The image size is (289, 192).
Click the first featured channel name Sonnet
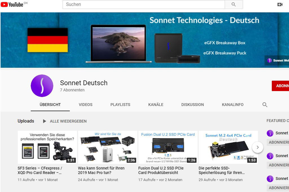(x=282, y=133)
